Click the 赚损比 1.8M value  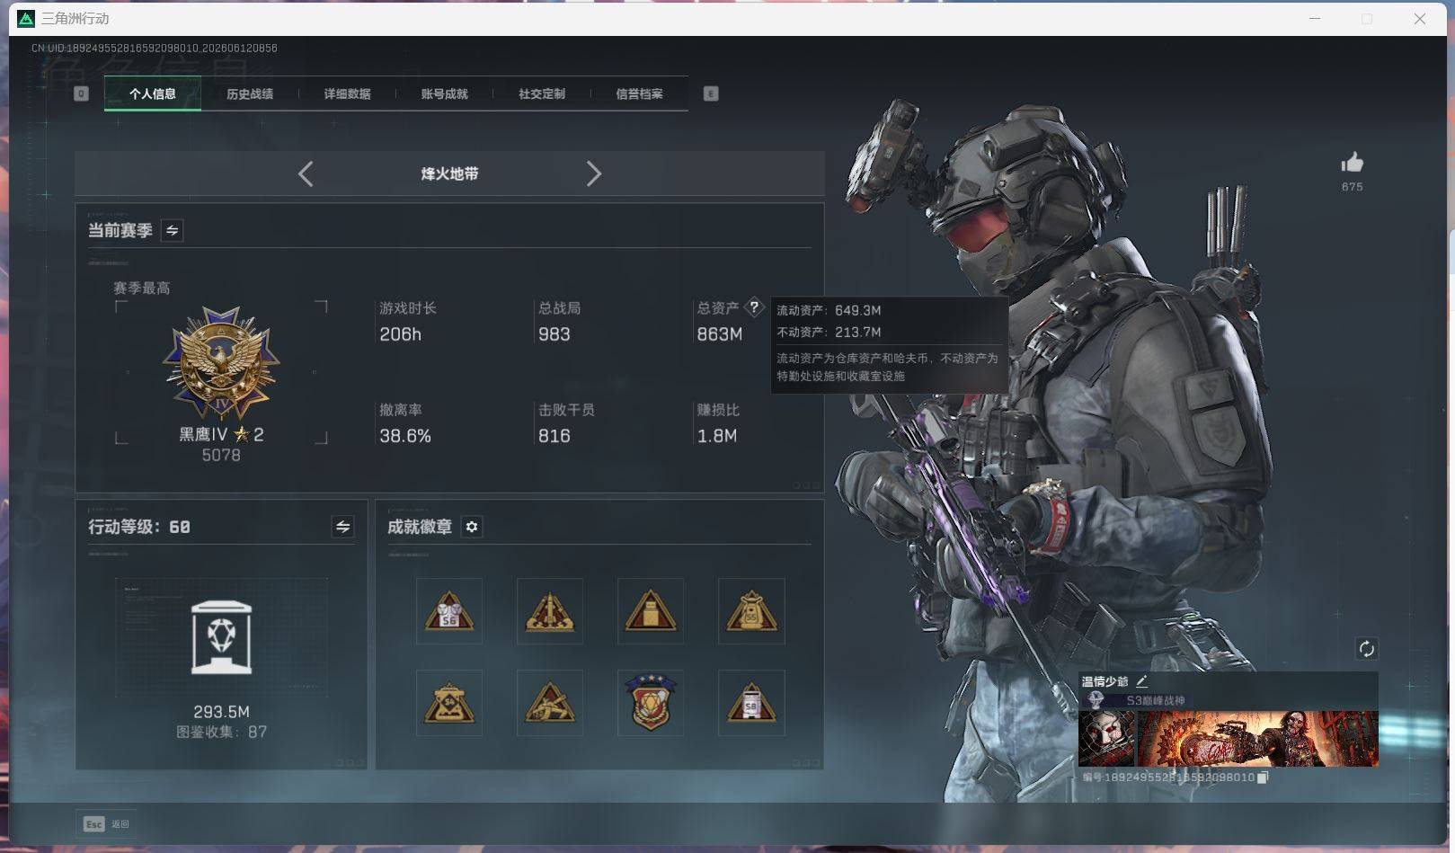point(717,436)
